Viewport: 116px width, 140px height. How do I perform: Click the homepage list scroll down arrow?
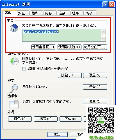coord(103,39)
